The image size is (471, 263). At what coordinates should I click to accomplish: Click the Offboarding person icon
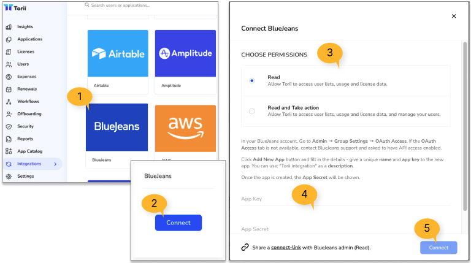(x=9, y=114)
